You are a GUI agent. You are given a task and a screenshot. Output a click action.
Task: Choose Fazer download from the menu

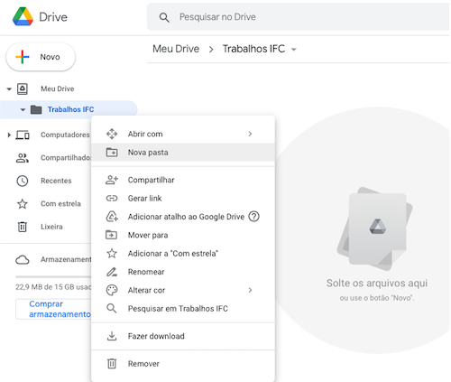[183, 336]
